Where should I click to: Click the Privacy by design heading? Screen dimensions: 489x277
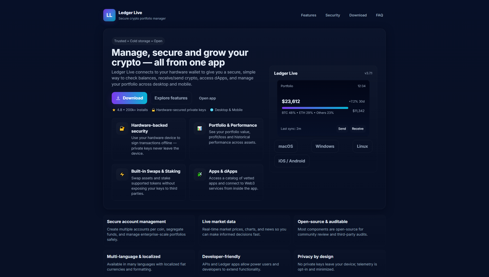click(315, 257)
